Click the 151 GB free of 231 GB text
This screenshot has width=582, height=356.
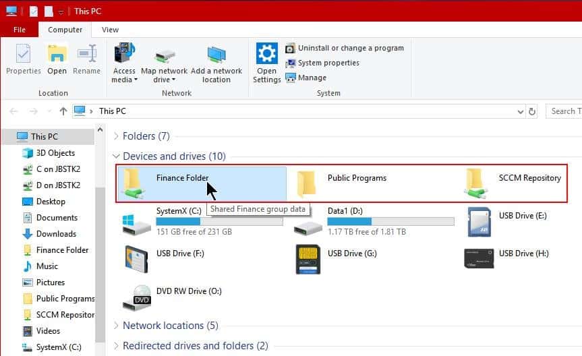click(194, 232)
